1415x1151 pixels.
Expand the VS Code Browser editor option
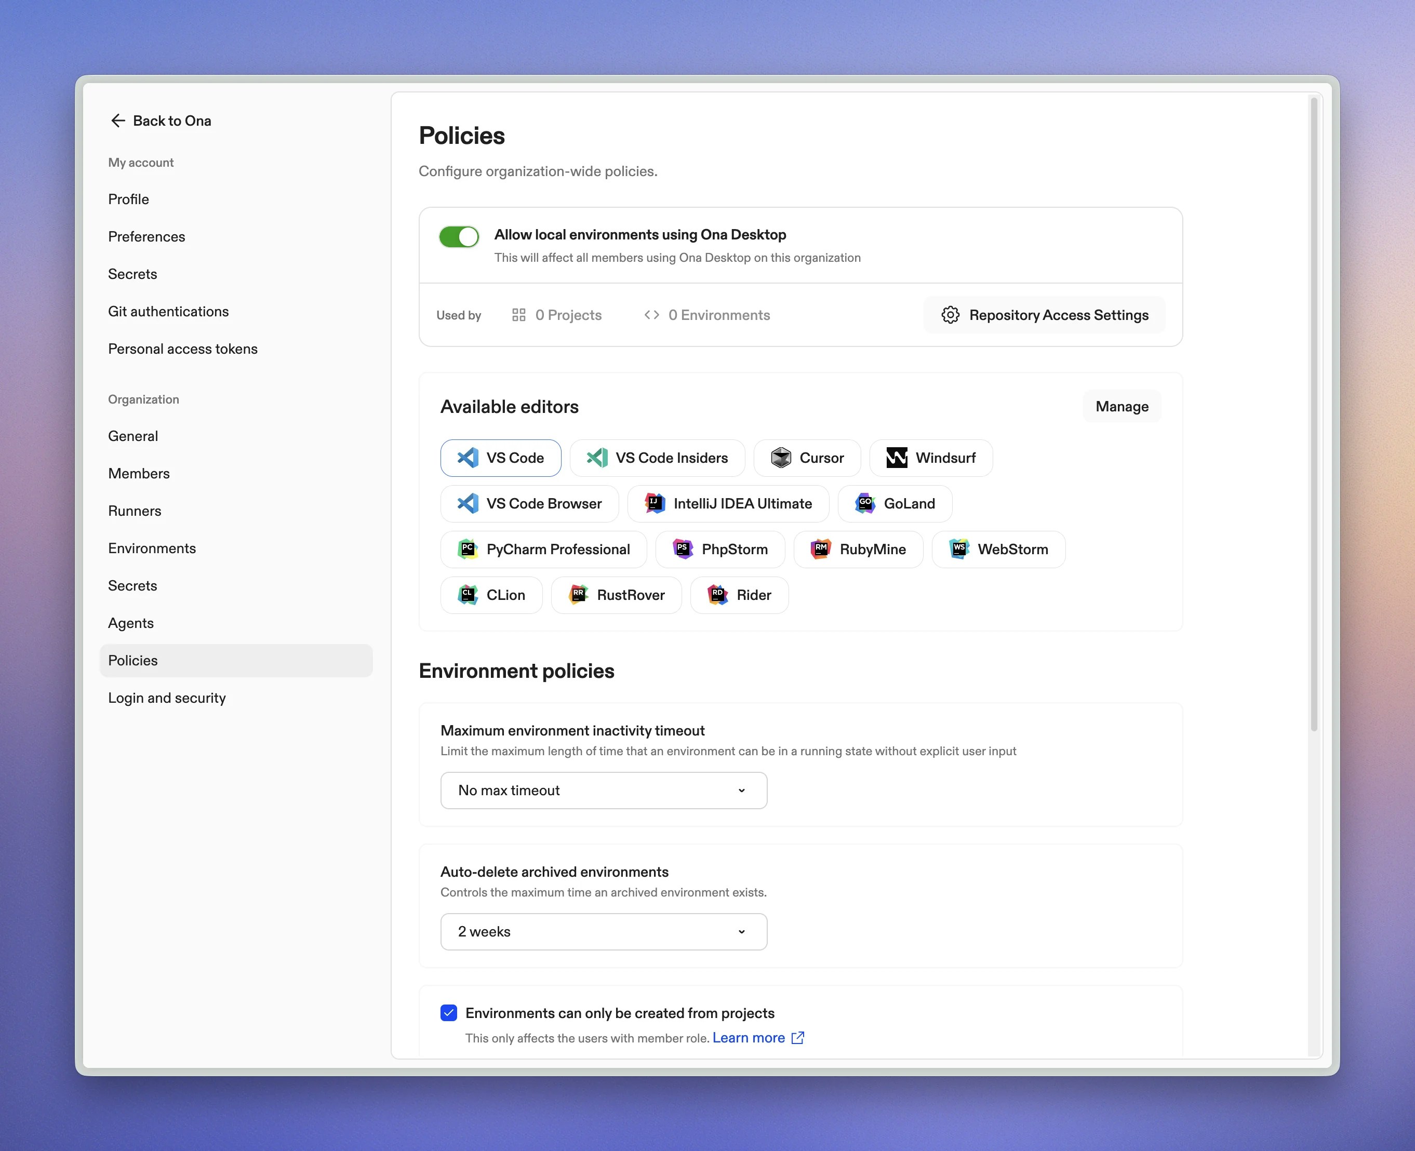(529, 503)
